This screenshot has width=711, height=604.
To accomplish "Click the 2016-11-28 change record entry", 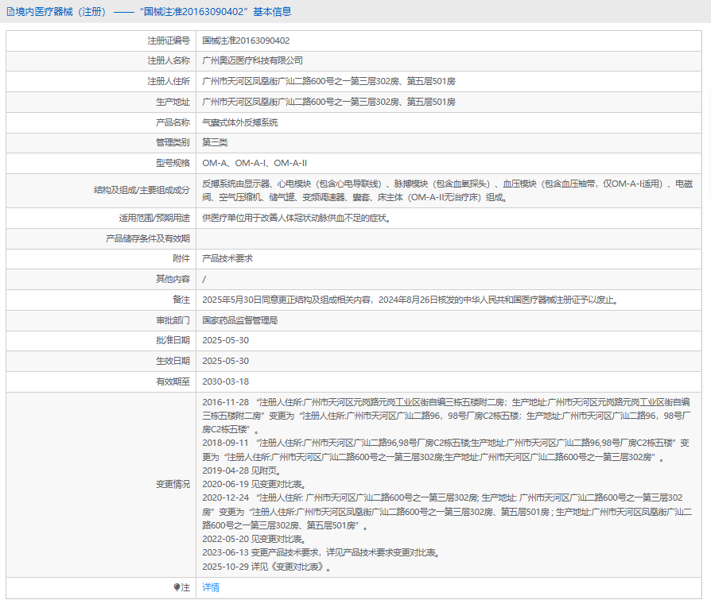I will click(x=447, y=416).
